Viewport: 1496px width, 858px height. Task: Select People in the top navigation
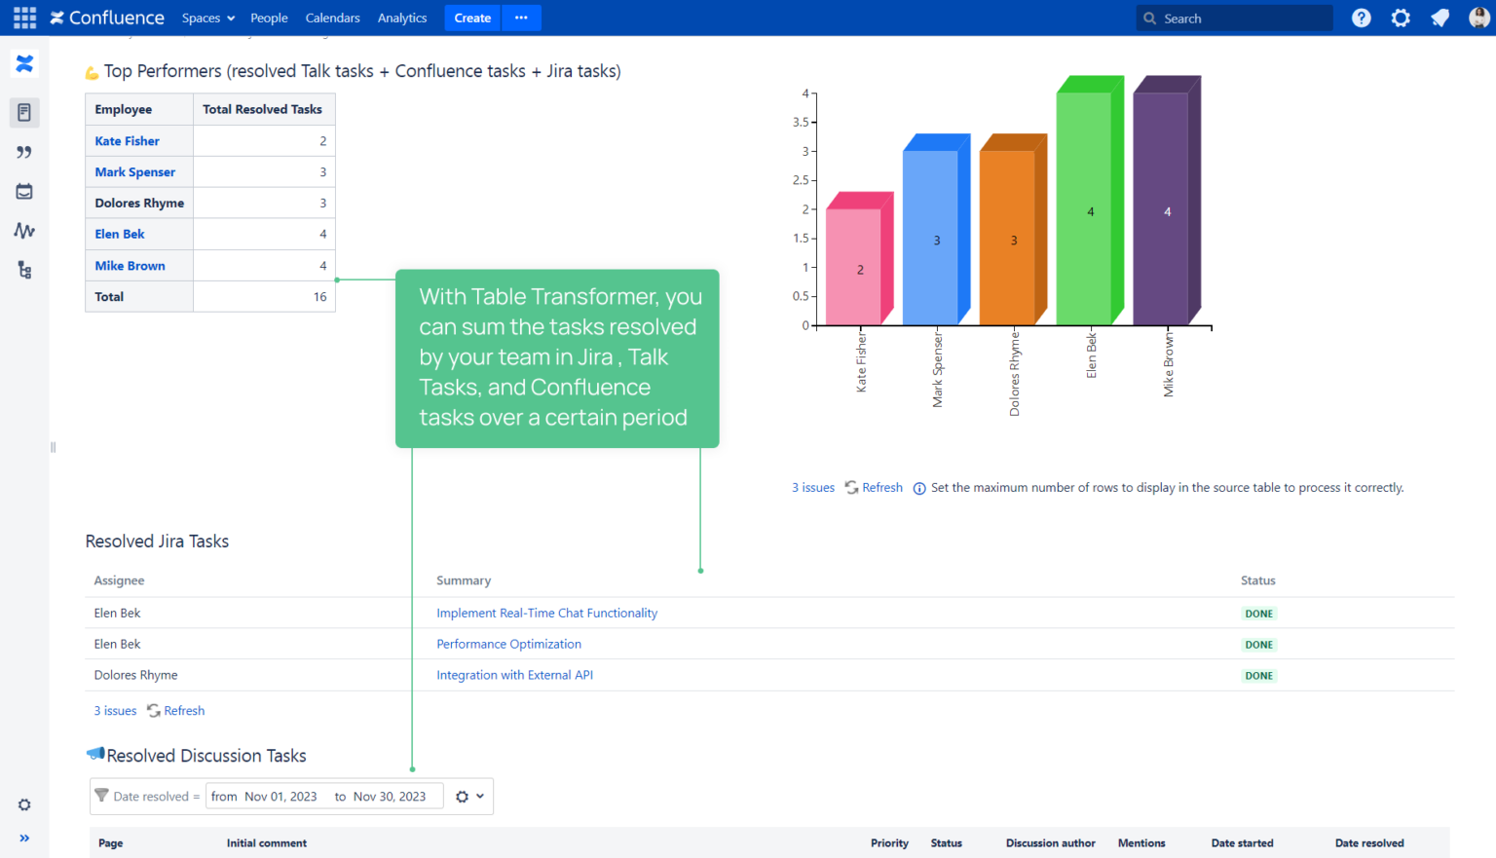269,18
